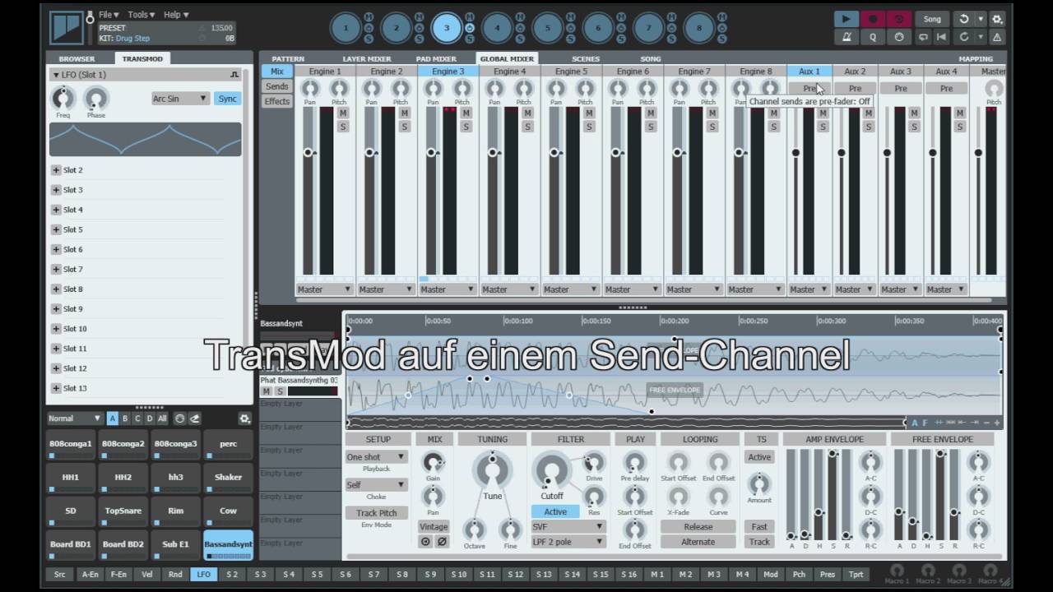1053x592 pixels.
Task: Open LPF 2 pole dropdown
Action: point(568,542)
